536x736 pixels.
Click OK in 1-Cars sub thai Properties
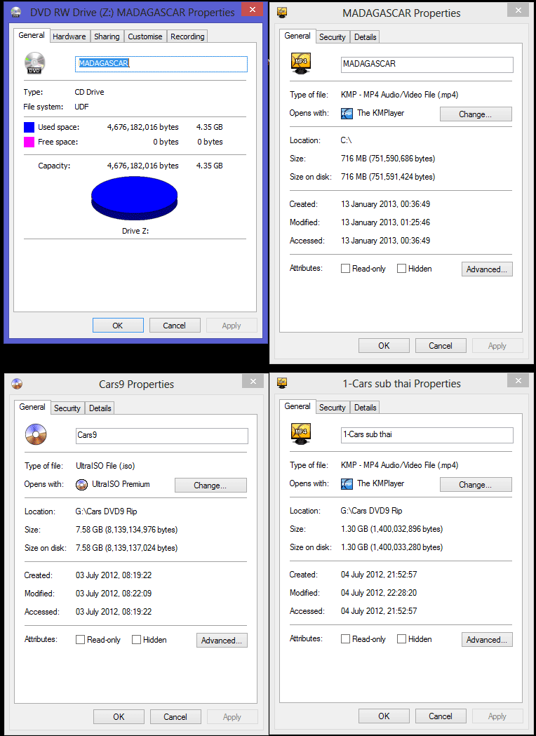click(384, 716)
